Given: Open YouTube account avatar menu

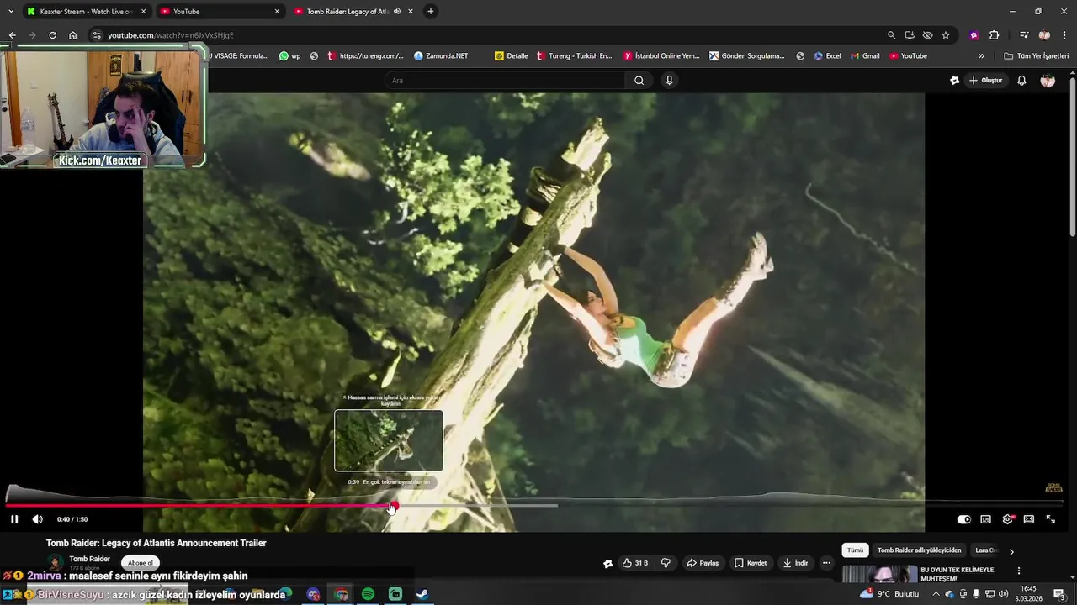Looking at the screenshot, I should [1048, 80].
